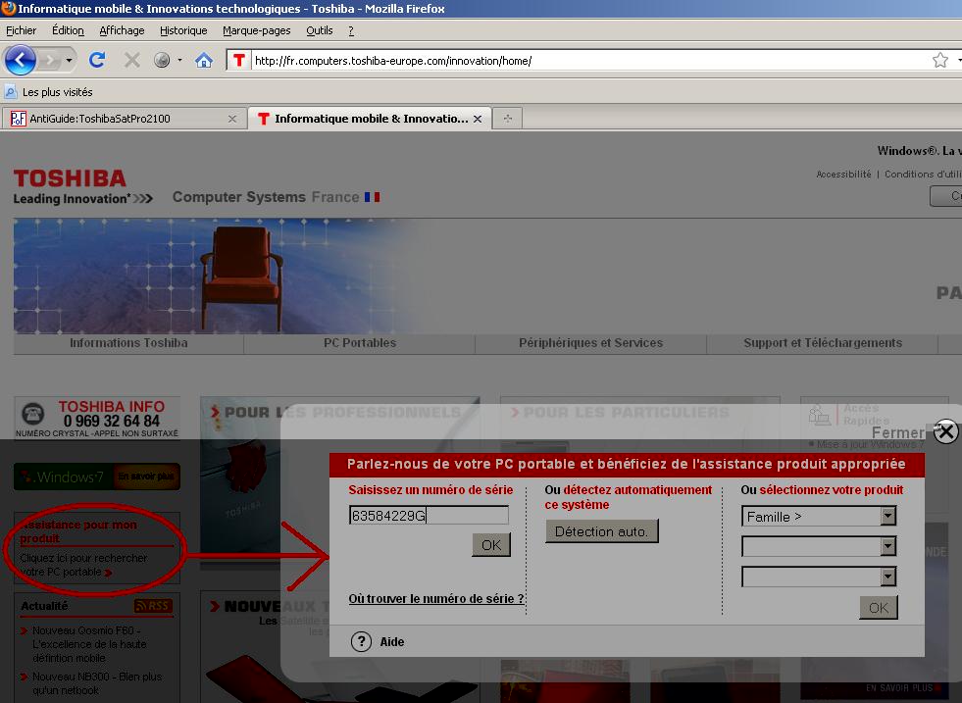Open the history dropdown next to navigation arrows
Screen dimensions: 962x703
pos(69,60)
